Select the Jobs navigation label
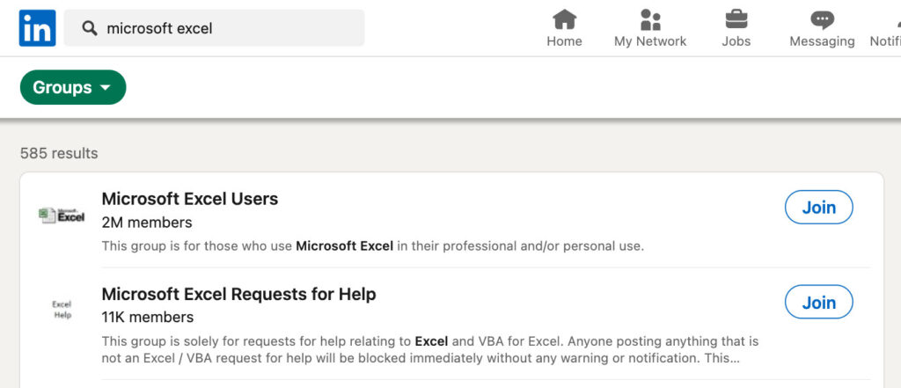This screenshot has width=901, height=388. click(736, 41)
